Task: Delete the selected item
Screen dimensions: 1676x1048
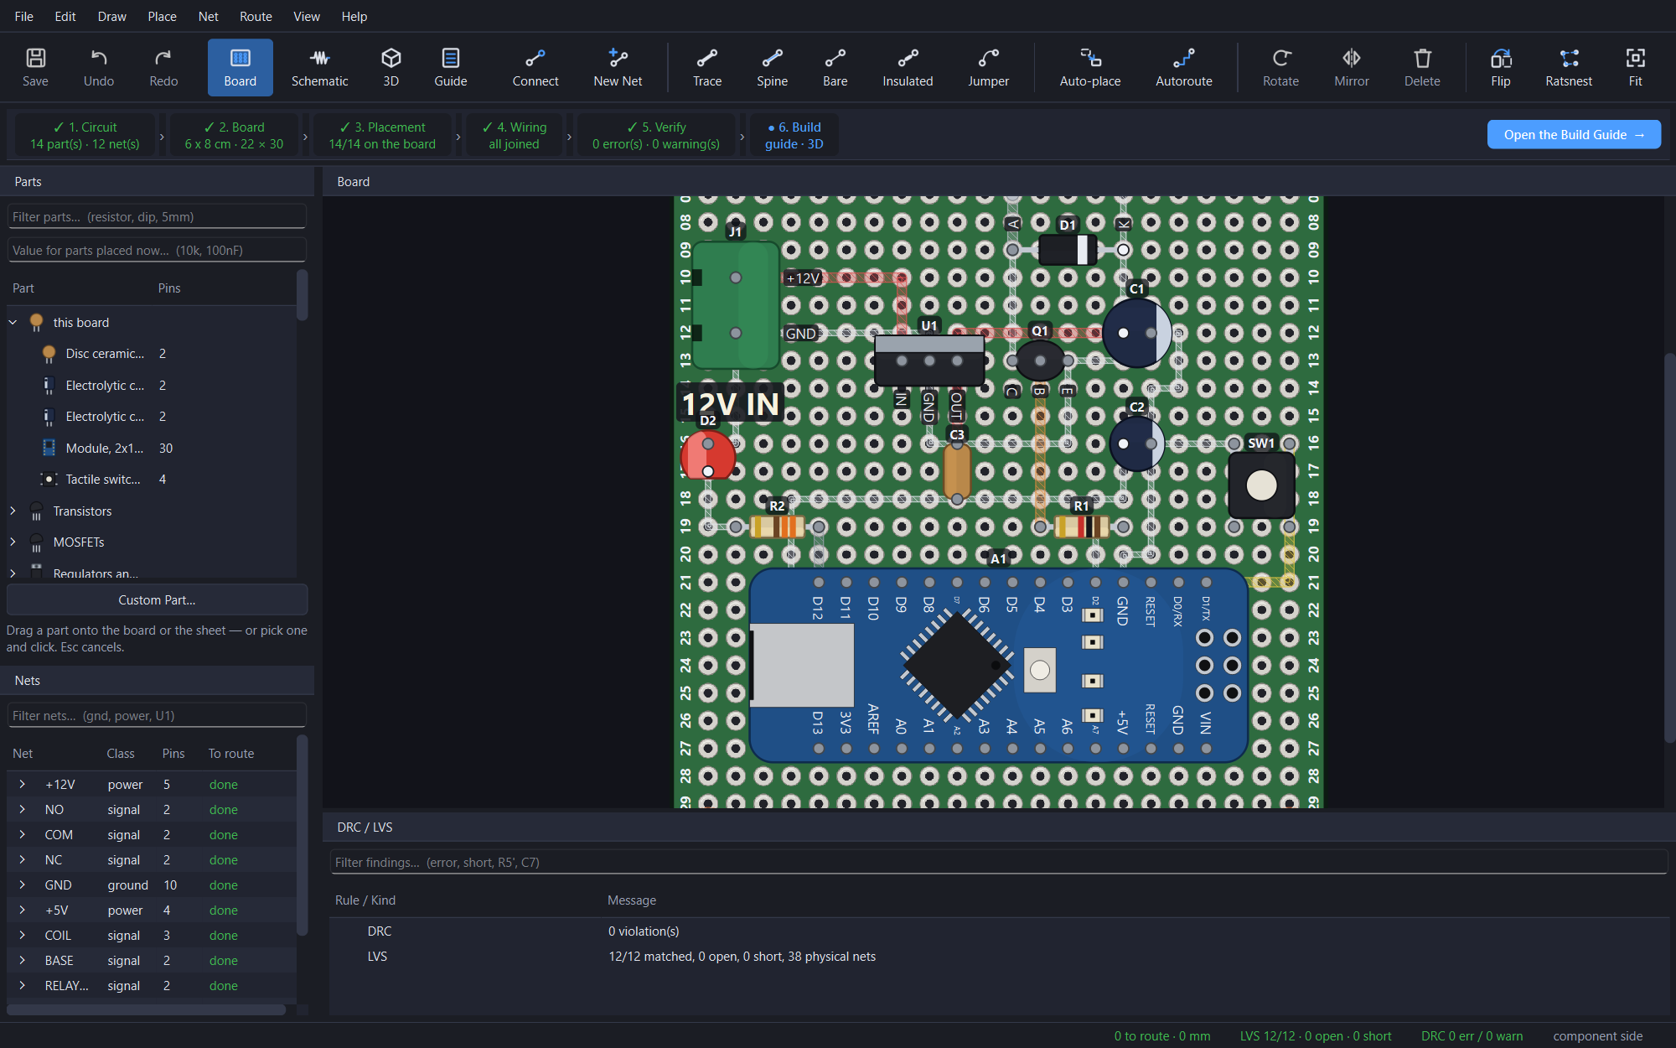Action: [x=1422, y=67]
